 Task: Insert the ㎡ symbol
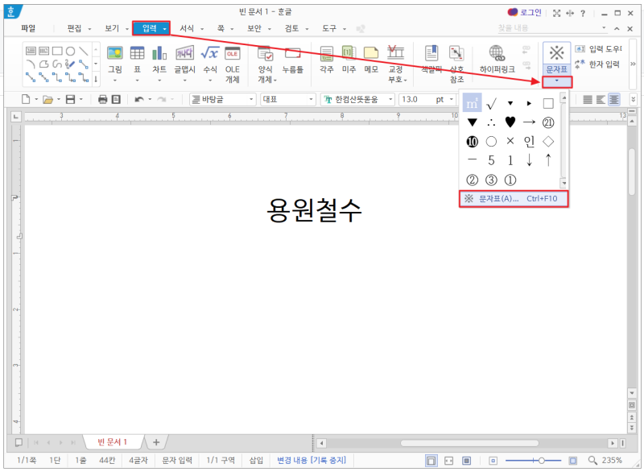[472, 104]
